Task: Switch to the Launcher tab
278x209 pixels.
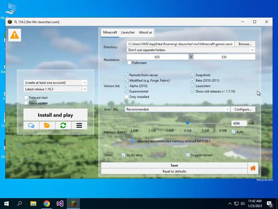Action: coord(128,32)
